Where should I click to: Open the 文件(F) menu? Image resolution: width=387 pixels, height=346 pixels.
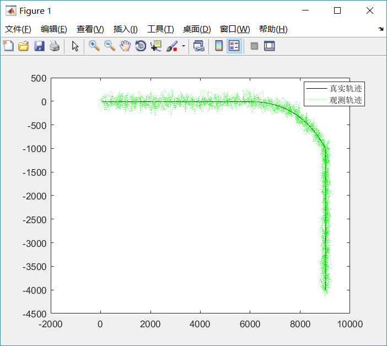(18, 29)
